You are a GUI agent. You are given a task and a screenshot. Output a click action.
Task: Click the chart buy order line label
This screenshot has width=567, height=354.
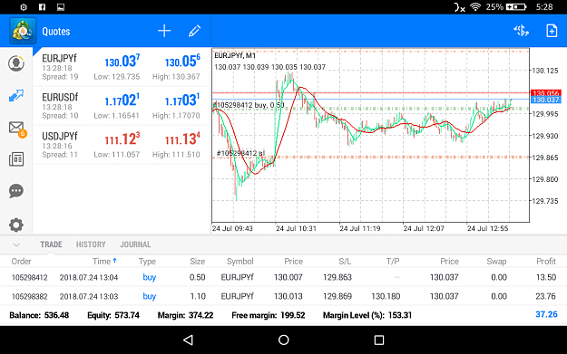[249, 105]
